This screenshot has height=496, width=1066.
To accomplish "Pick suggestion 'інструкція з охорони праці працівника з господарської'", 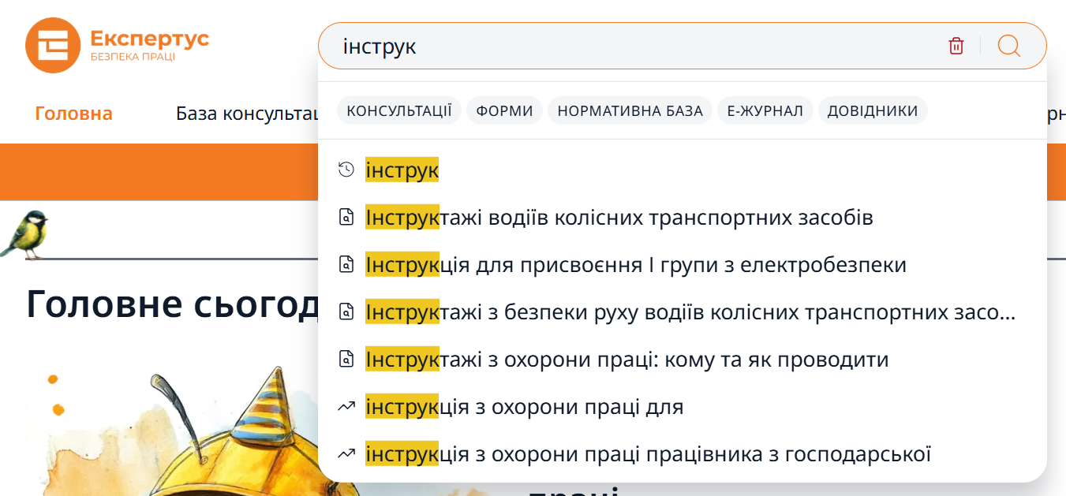I will coord(647,454).
